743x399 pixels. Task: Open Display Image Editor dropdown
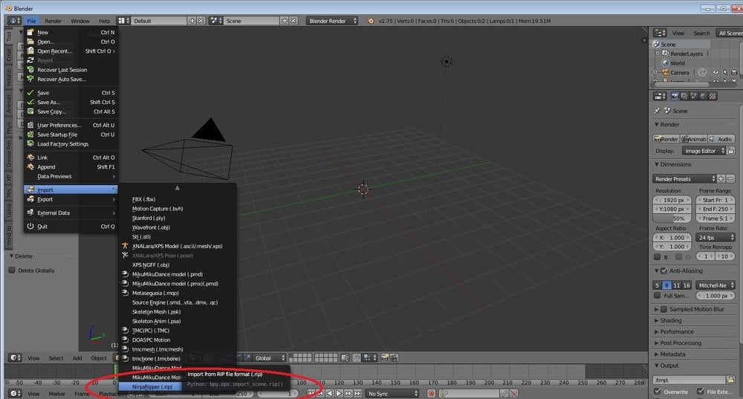[704, 151]
